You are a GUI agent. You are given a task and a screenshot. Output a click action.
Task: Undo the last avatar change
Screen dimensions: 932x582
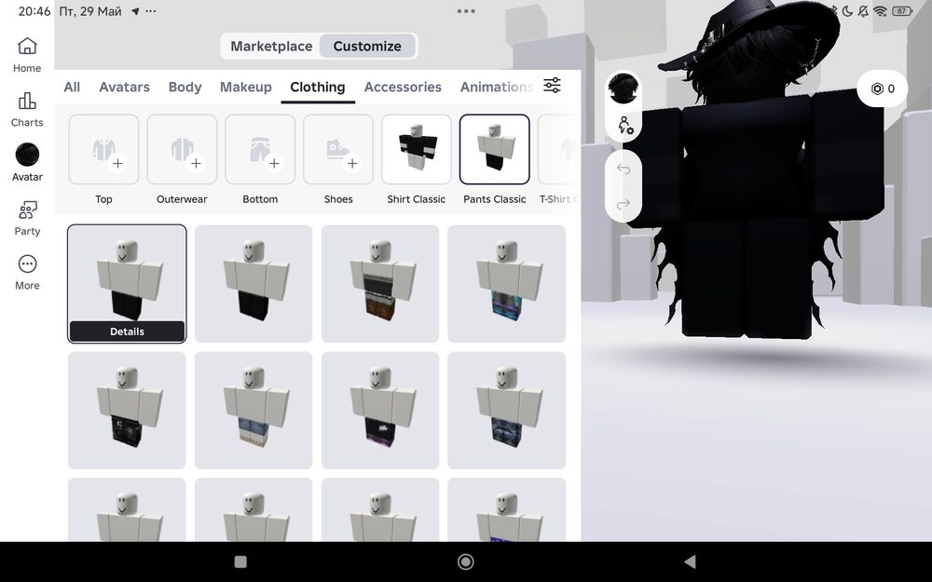click(623, 169)
